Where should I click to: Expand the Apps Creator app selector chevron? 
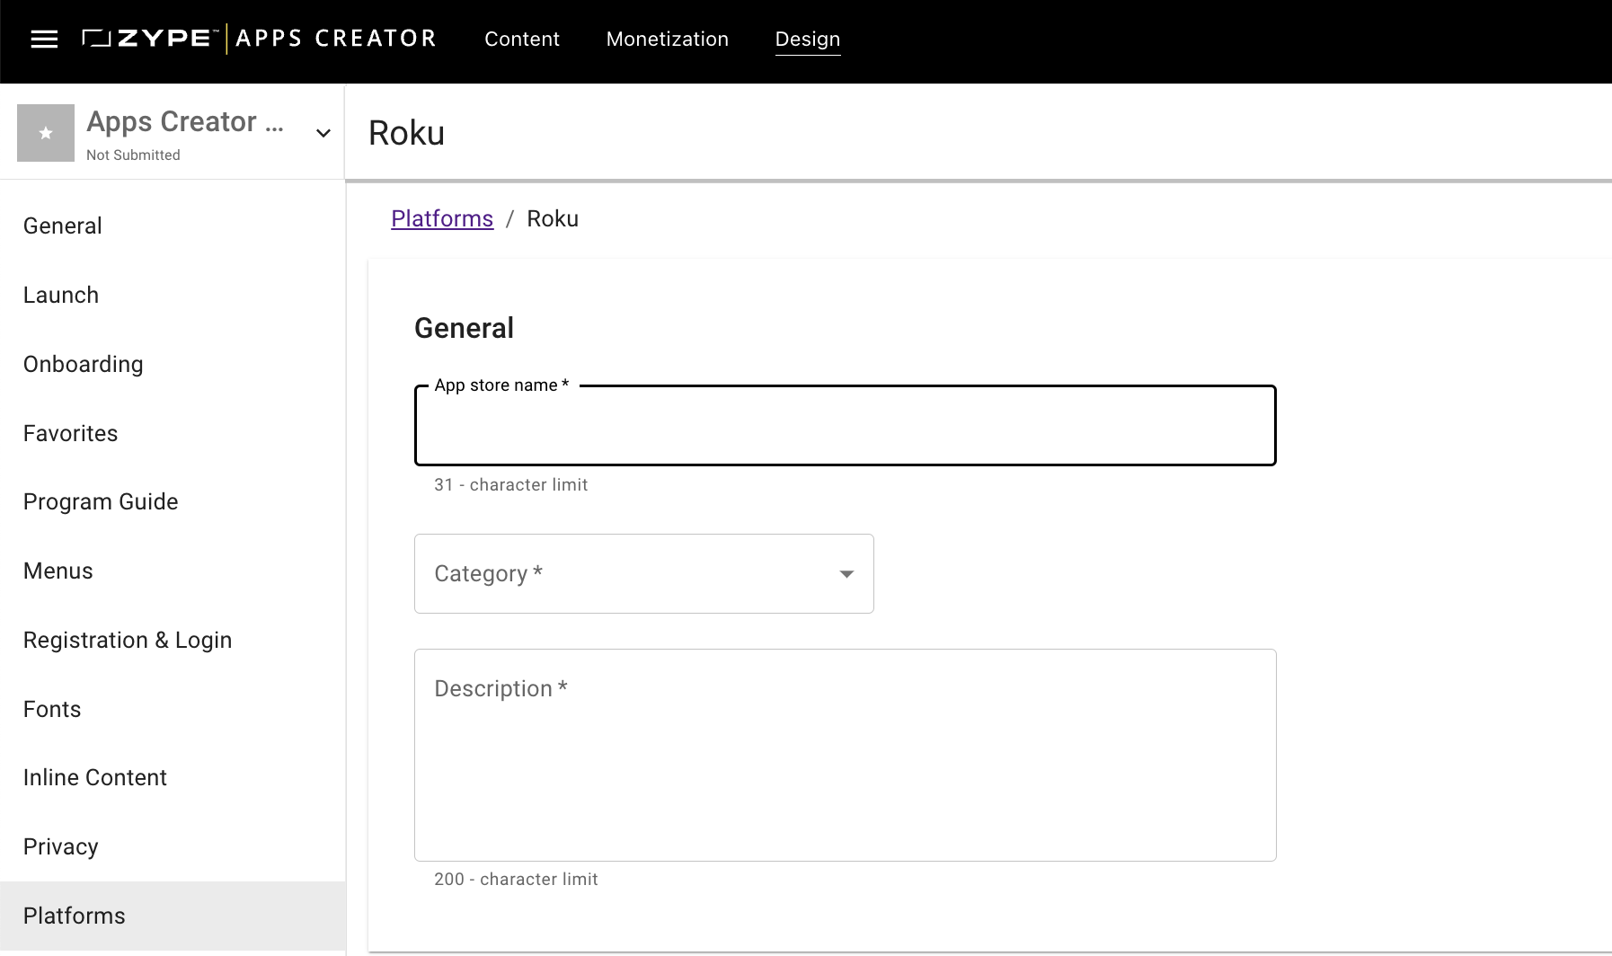point(323,133)
